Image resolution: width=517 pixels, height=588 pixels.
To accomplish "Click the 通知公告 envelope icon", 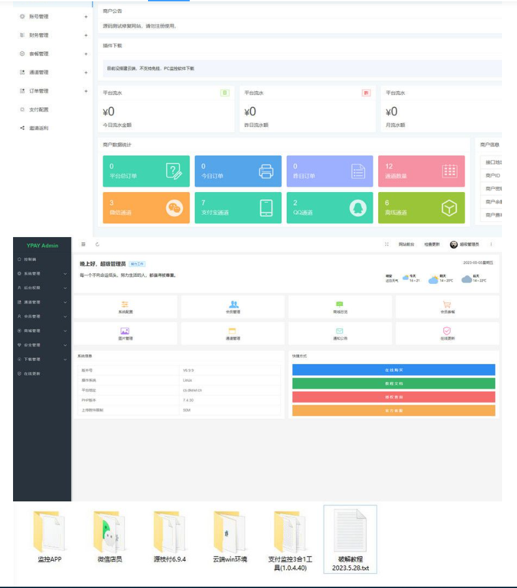I will (x=340, y=331).
